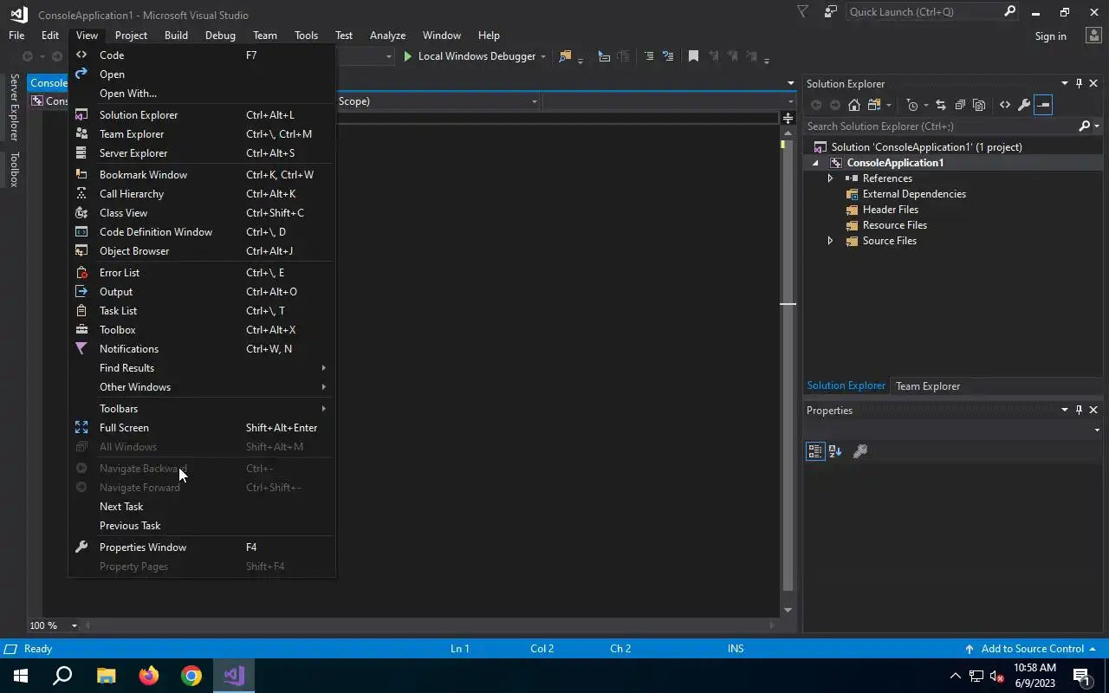This screenshot has height=693, width=1109.
Task: Select Alphabetical sort in Properties panel
Action: coord(835,451)
